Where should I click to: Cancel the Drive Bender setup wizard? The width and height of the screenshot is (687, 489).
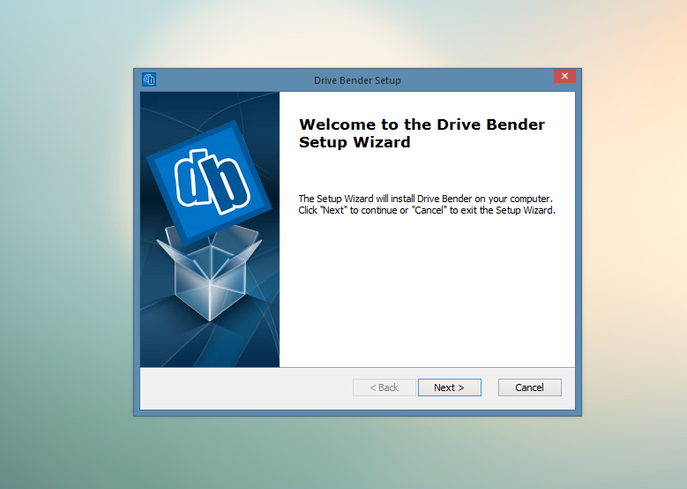(x=530, y=387)
